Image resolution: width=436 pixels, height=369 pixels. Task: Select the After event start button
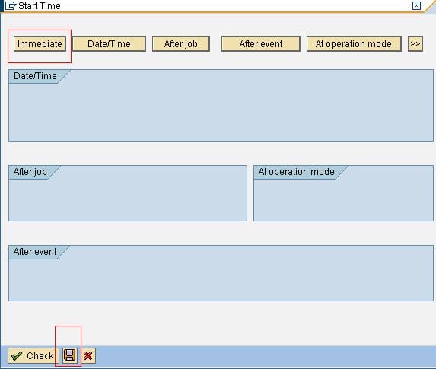pyautogui.click(x=261, y=43)
